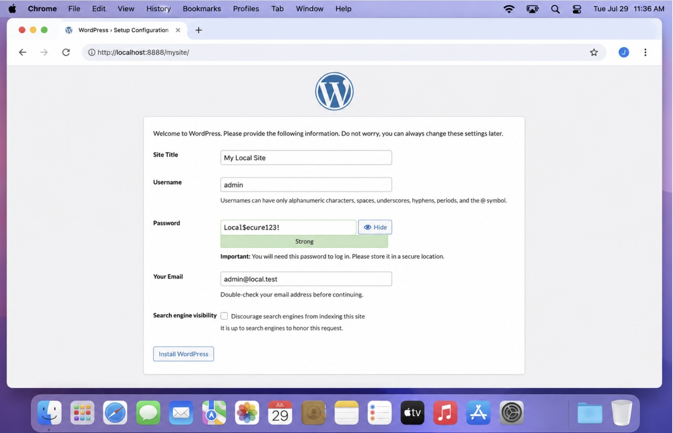Open the Profiles menu
Viewport: 673px width, 433px height.
tap(246, 9)
